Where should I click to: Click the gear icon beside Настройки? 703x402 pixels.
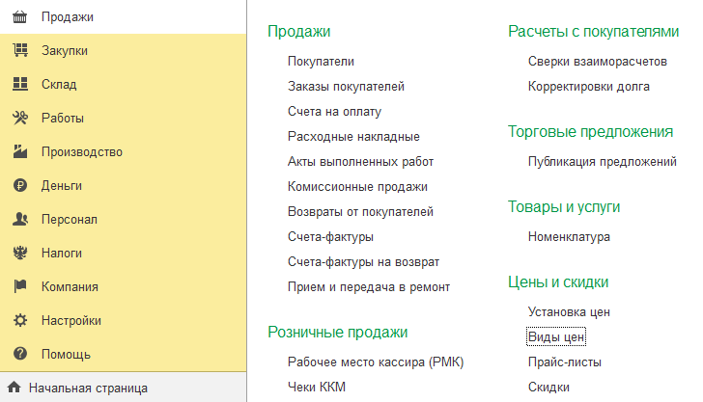[20, 320]
